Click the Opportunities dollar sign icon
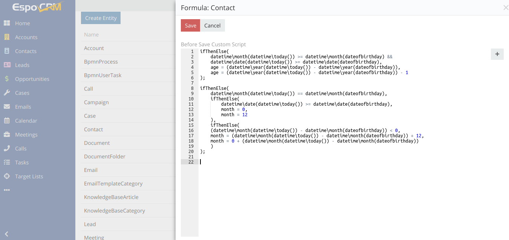 [x=7, y=79]
